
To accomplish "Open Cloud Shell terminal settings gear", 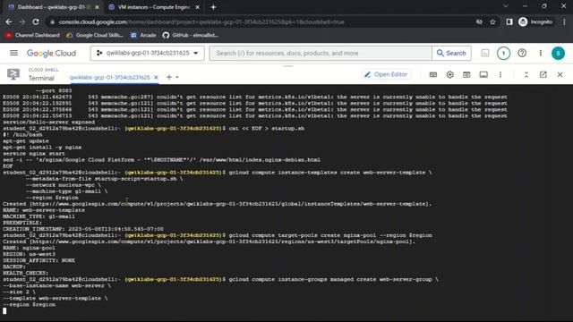I will click(x=449, y=74).
